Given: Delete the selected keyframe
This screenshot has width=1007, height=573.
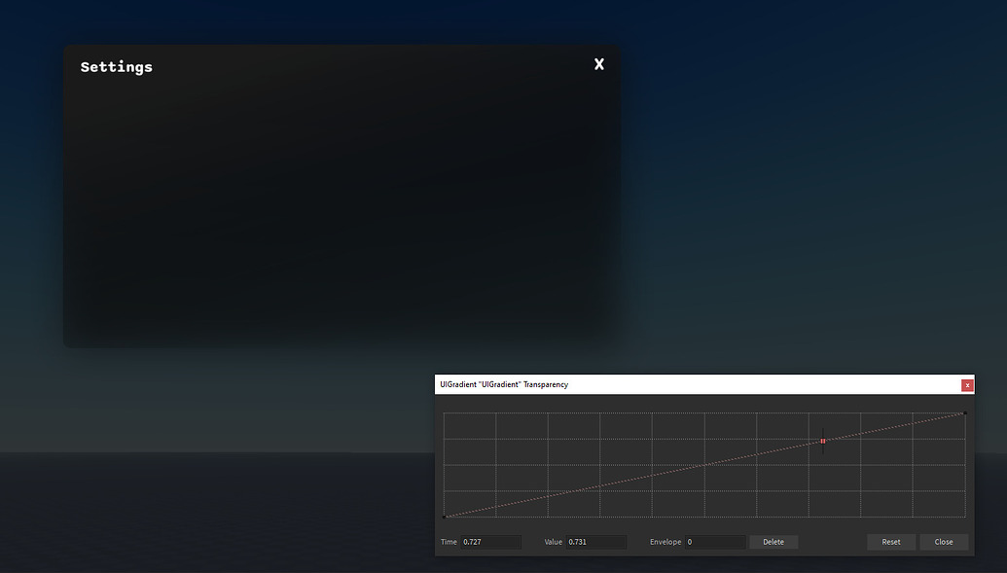Looking at the screenshot, I should tap(773, 542).
